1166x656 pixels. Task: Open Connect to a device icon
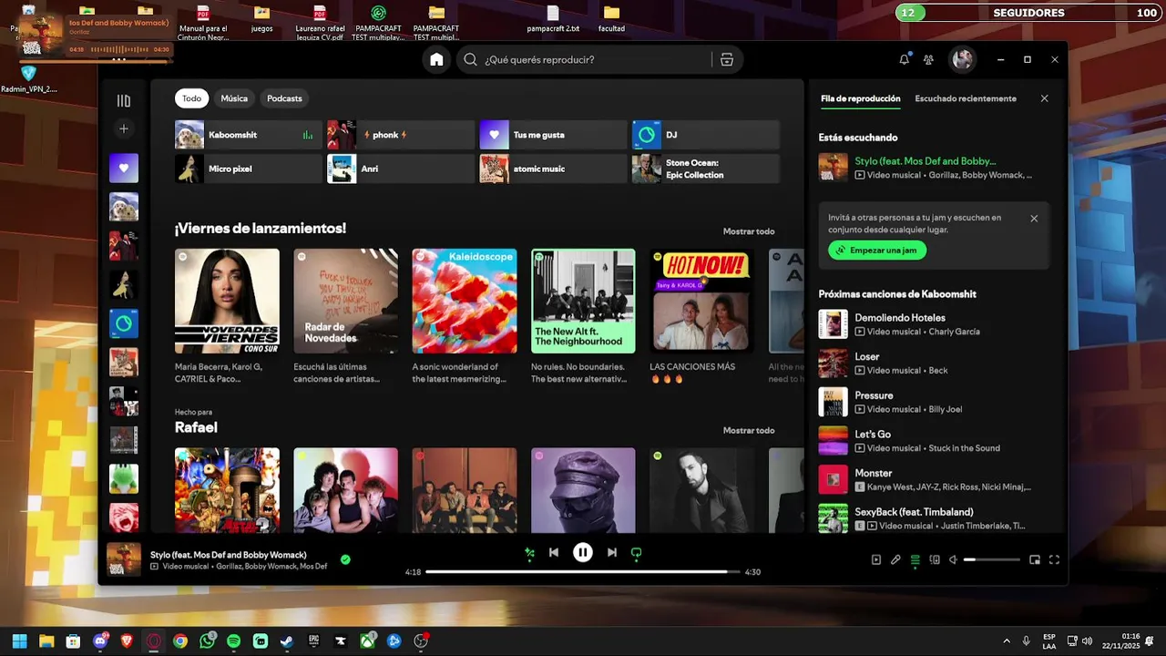coord(935,560)
